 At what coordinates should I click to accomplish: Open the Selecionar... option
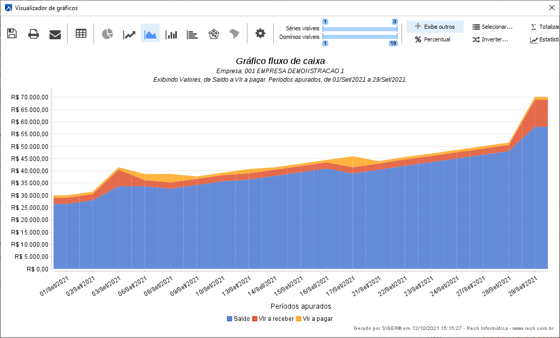[492, 27]
